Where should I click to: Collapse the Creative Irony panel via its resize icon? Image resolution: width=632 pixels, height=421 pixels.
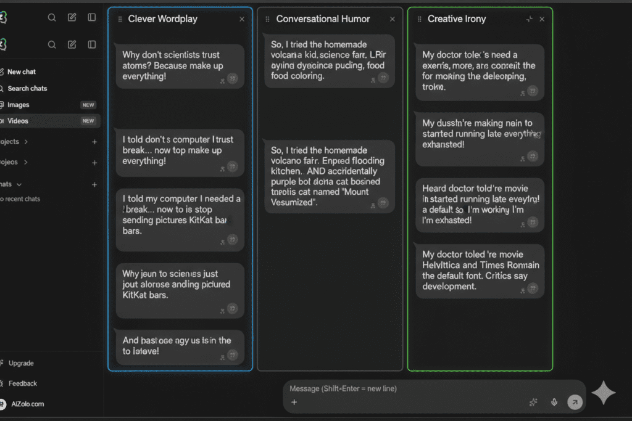point(529,19)
